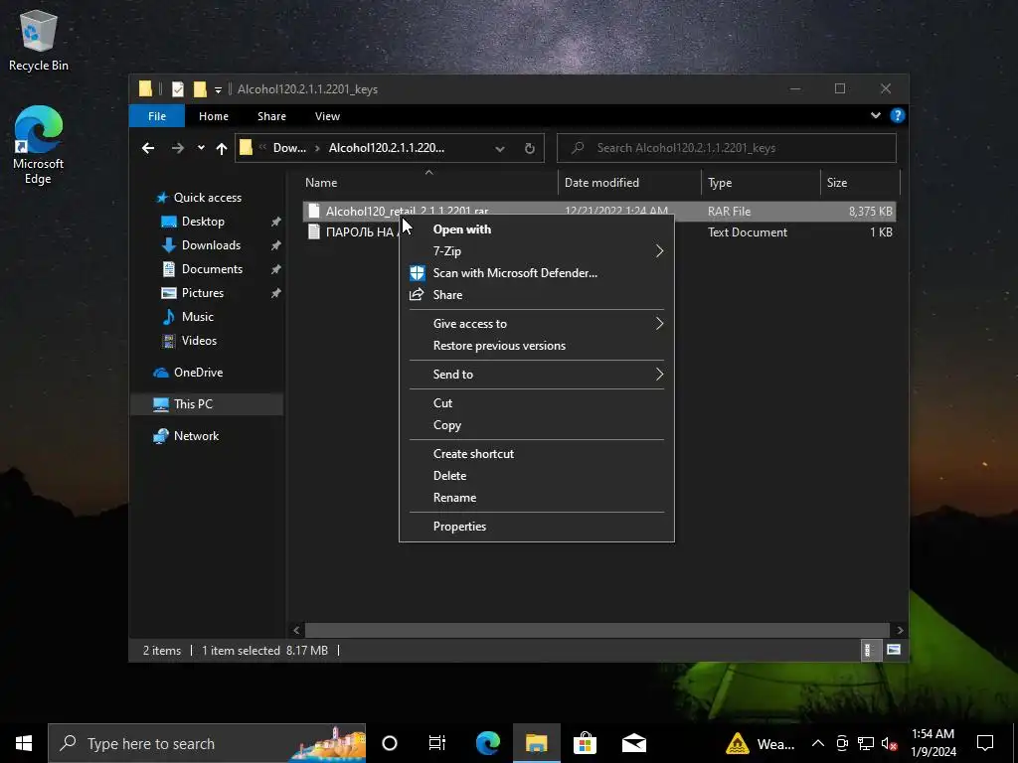
Task: Choose Rename from the context menu
Action: [x=536, y=498]
